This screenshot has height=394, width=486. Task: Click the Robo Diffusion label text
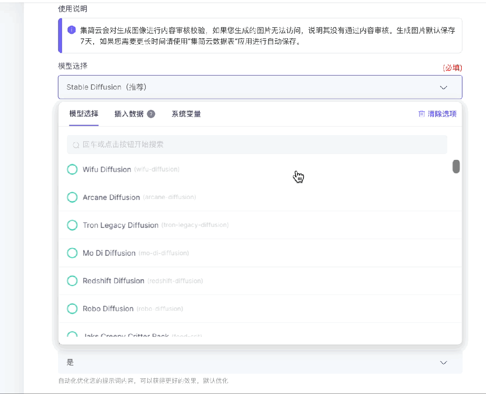[108, 309]
